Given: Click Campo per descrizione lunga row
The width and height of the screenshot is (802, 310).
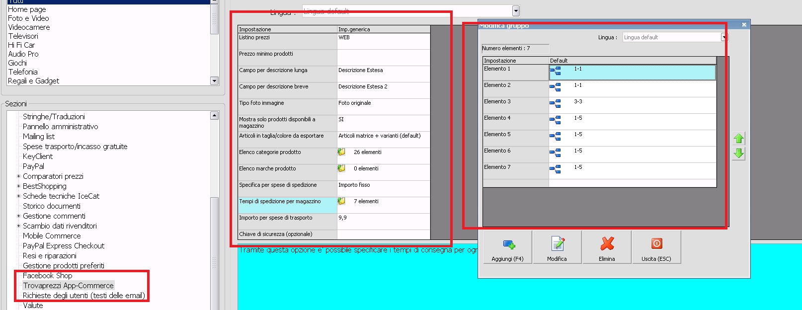Looking at the screenshot, I should point(334,74).
